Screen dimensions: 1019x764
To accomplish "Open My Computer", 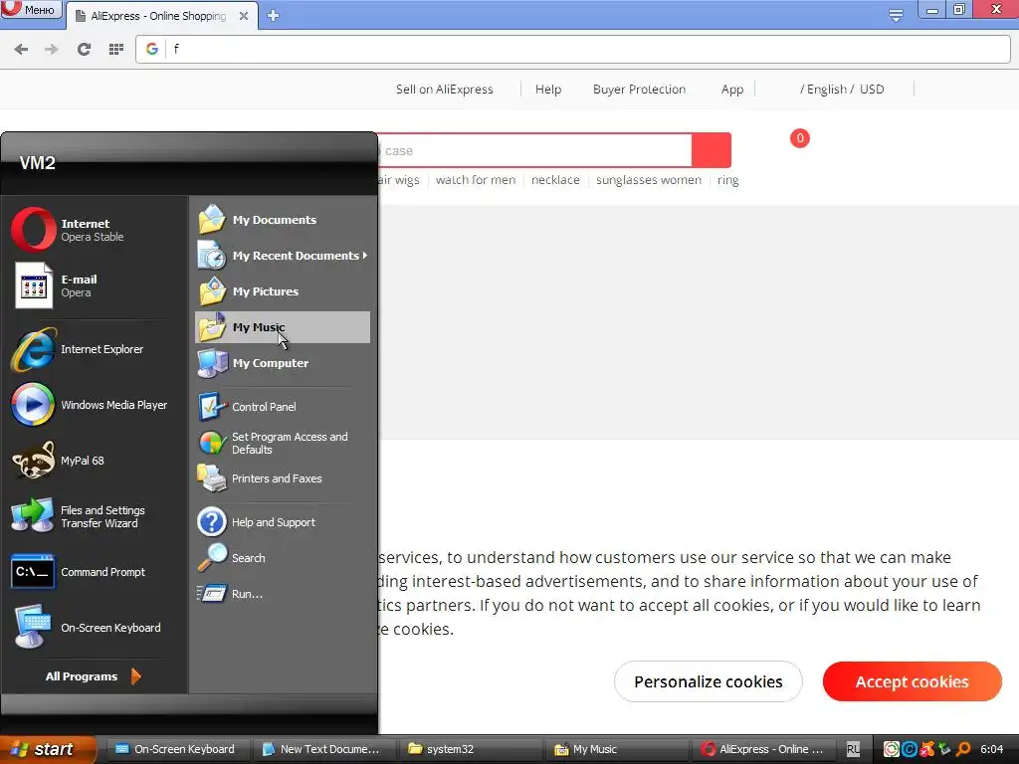I will [x=282, y=362].
